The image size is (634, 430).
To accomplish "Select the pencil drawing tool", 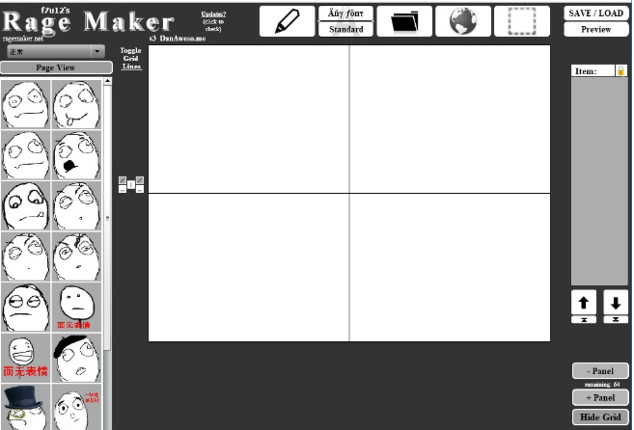I will click(x=287, y=21).
